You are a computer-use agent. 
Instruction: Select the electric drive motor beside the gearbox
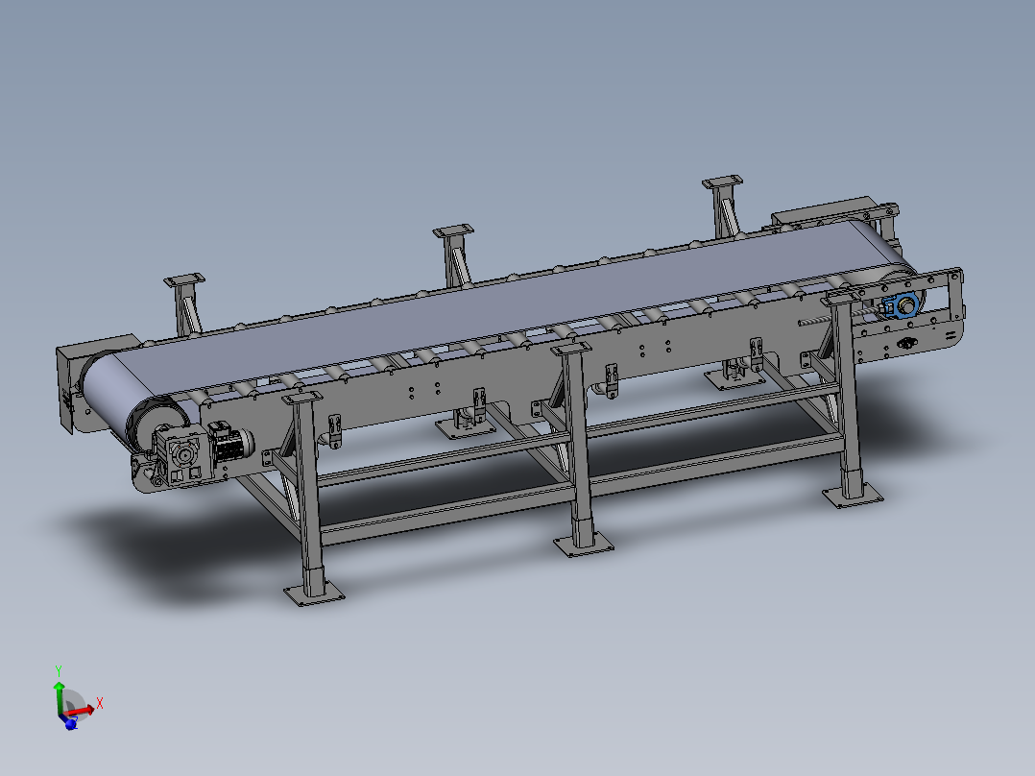click(x=231, y=443)
